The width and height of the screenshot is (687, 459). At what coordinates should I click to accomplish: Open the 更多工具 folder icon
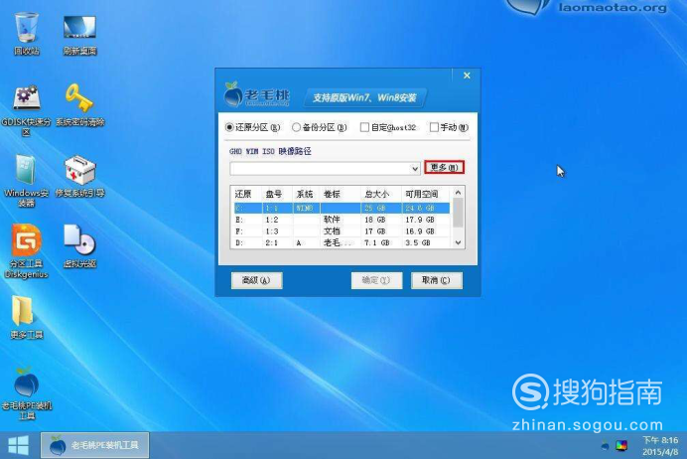pos(26,317)
